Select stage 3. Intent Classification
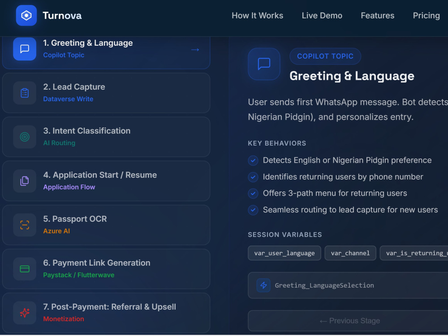The width and height of the screenshot is (448, 336). [106, 137]
